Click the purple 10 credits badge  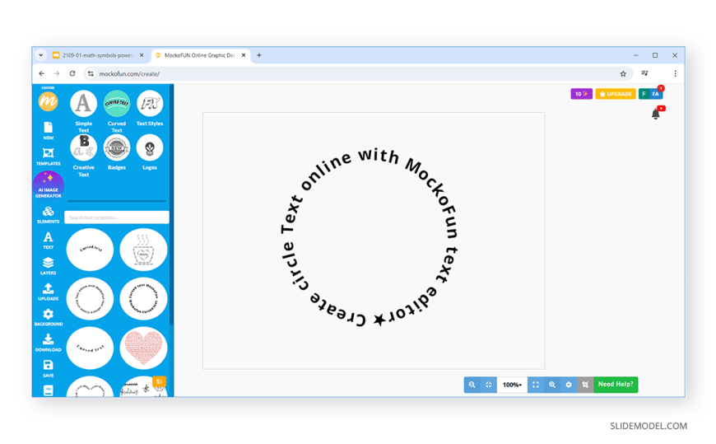point(581,94)
